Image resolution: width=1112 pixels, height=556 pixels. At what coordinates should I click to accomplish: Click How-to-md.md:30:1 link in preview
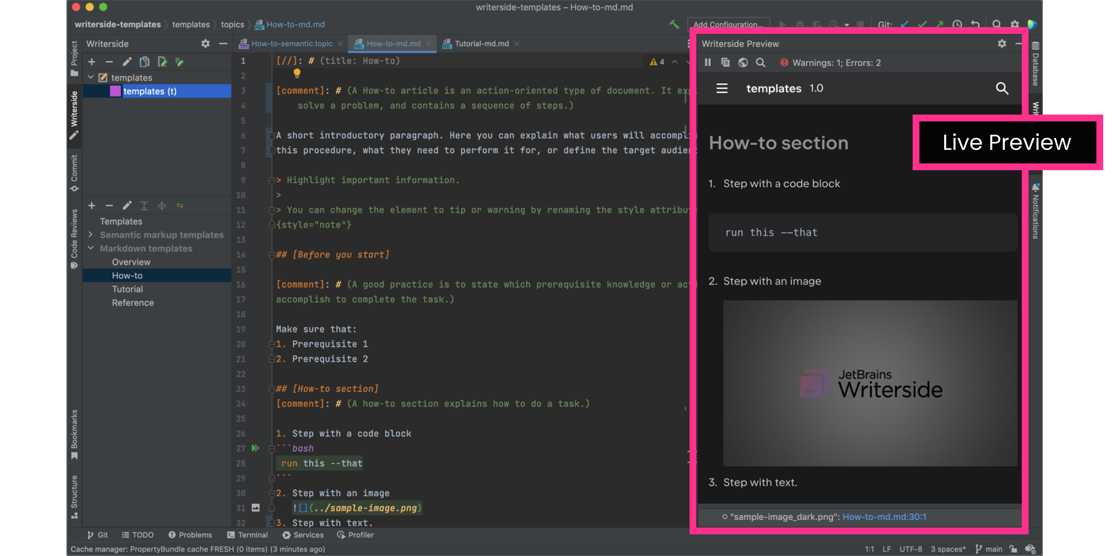(x=884, y=517)
